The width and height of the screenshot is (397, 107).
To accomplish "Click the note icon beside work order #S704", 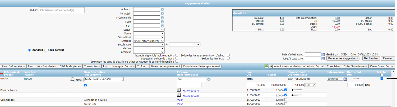I will pos(179,90).
